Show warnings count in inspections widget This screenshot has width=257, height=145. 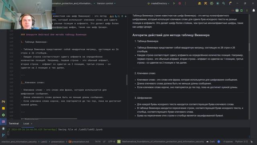112,16
